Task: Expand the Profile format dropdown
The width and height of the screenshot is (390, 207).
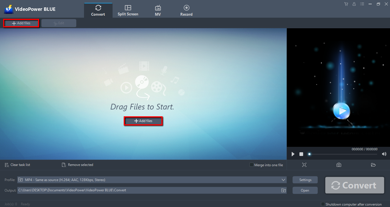Action: 283,180
